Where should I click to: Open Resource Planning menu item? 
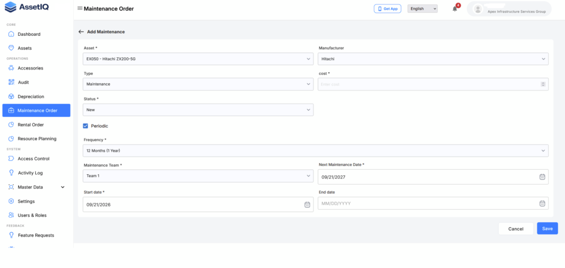[36, 138]
